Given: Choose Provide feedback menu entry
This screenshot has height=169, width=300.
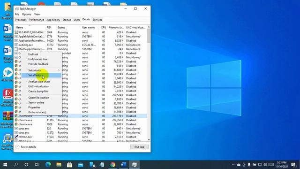Looking at the screenshot, I should click(38, 64).
